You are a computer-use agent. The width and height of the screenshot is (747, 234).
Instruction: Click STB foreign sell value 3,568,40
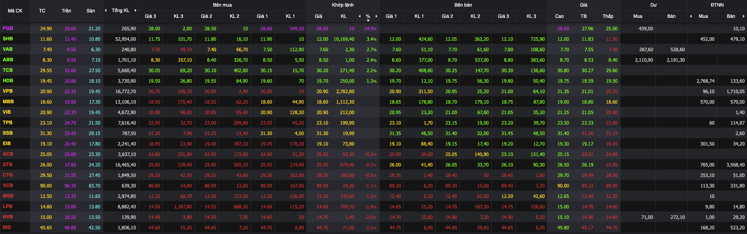pyautogui.click(x=735, y=165)
